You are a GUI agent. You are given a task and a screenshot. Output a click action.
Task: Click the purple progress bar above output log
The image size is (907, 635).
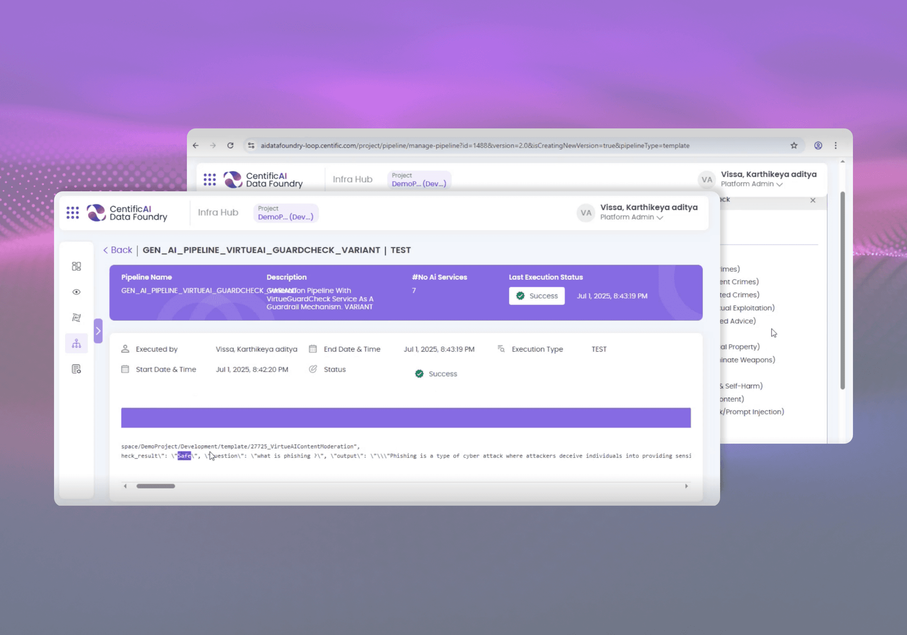(x=406, y=417)
